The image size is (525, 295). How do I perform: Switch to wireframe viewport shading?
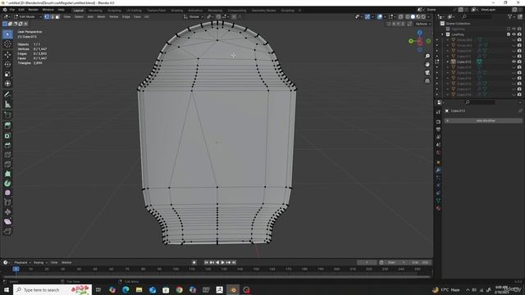[408, 16]
